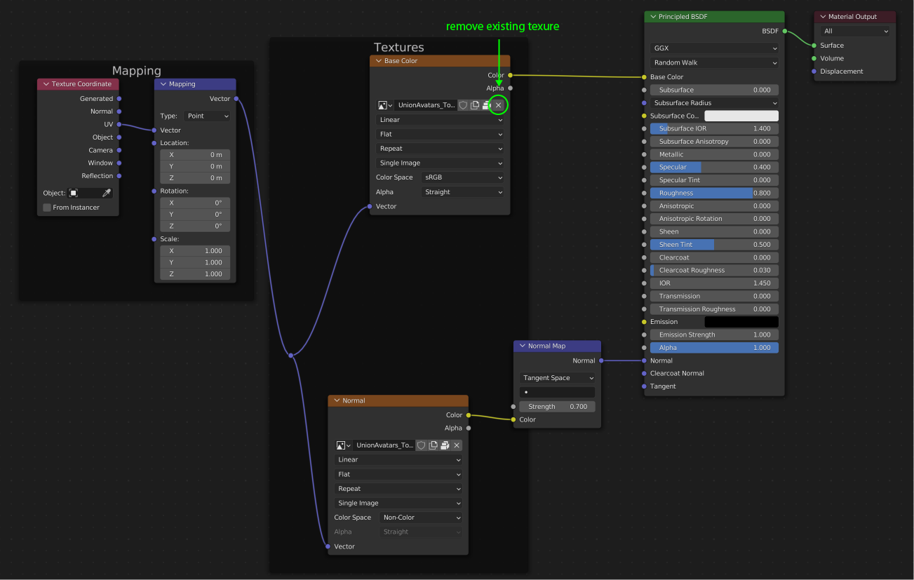
Task: Click the Alpha slider in Principled BSDF
Action: (714, 348)
